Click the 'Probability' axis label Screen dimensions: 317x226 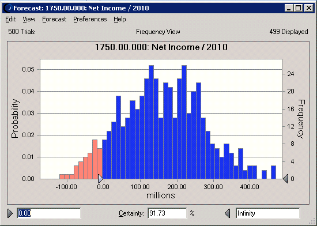tap(15, 118)
